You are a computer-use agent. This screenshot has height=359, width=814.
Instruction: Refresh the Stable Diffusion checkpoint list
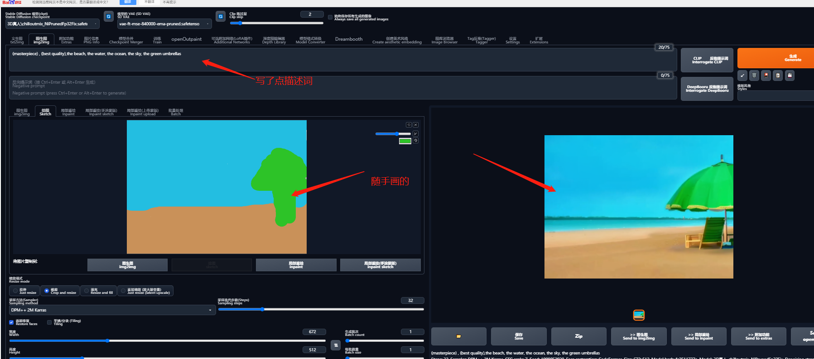109,17
